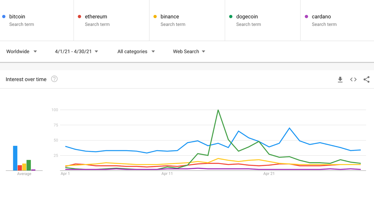The image size is (374, 198).
Task: Click the blue bitcoin color dot
Action: click(4, 17)
